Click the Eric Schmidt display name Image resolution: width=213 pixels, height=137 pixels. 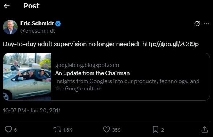pyautogui.click(x=37, y=23)
